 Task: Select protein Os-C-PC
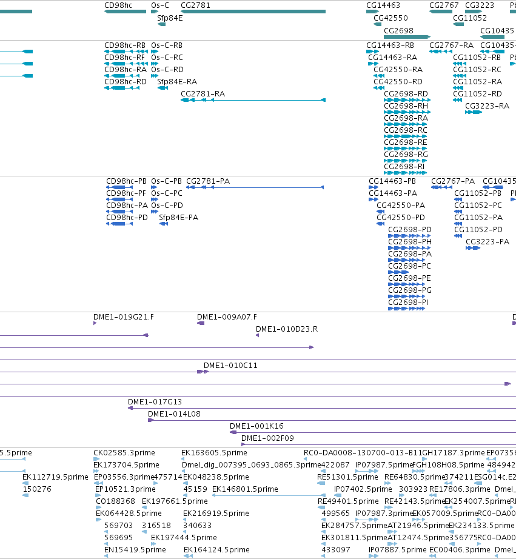155,199
